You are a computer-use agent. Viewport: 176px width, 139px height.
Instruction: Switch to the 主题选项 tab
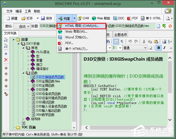120,35
